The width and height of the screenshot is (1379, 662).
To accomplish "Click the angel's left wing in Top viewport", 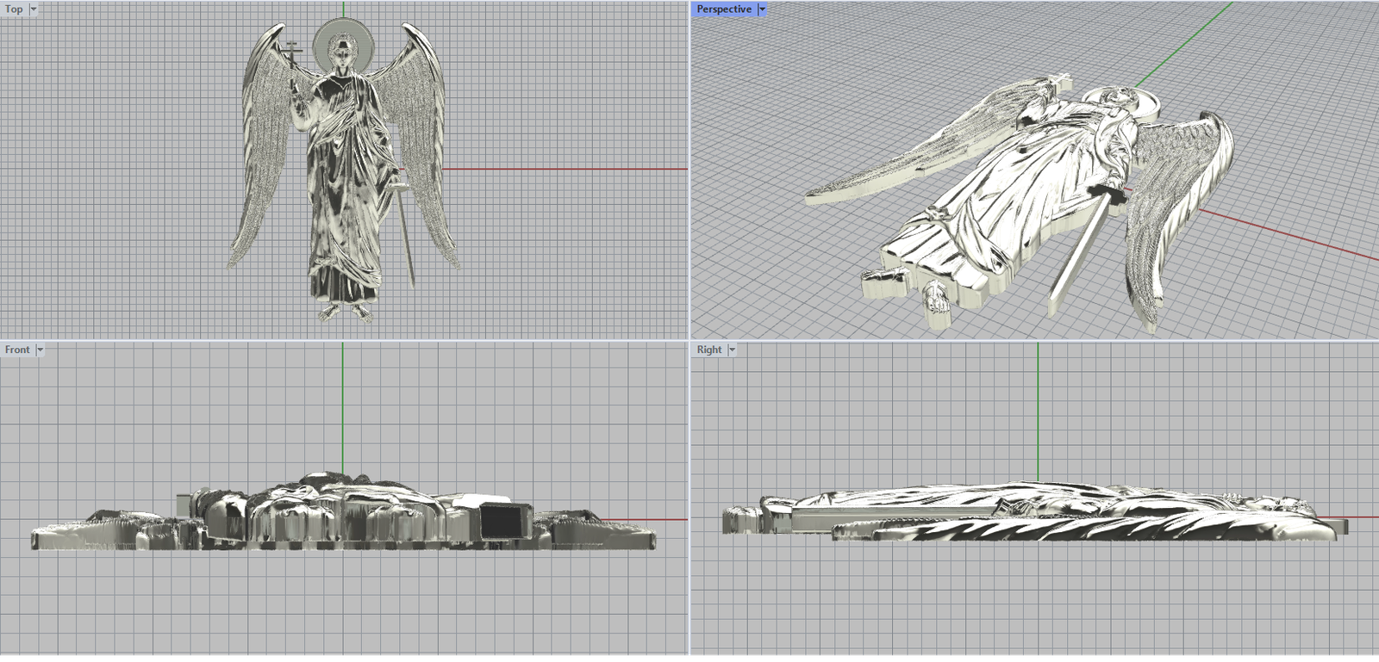I will pyautogui.click(x=259, y=155).
